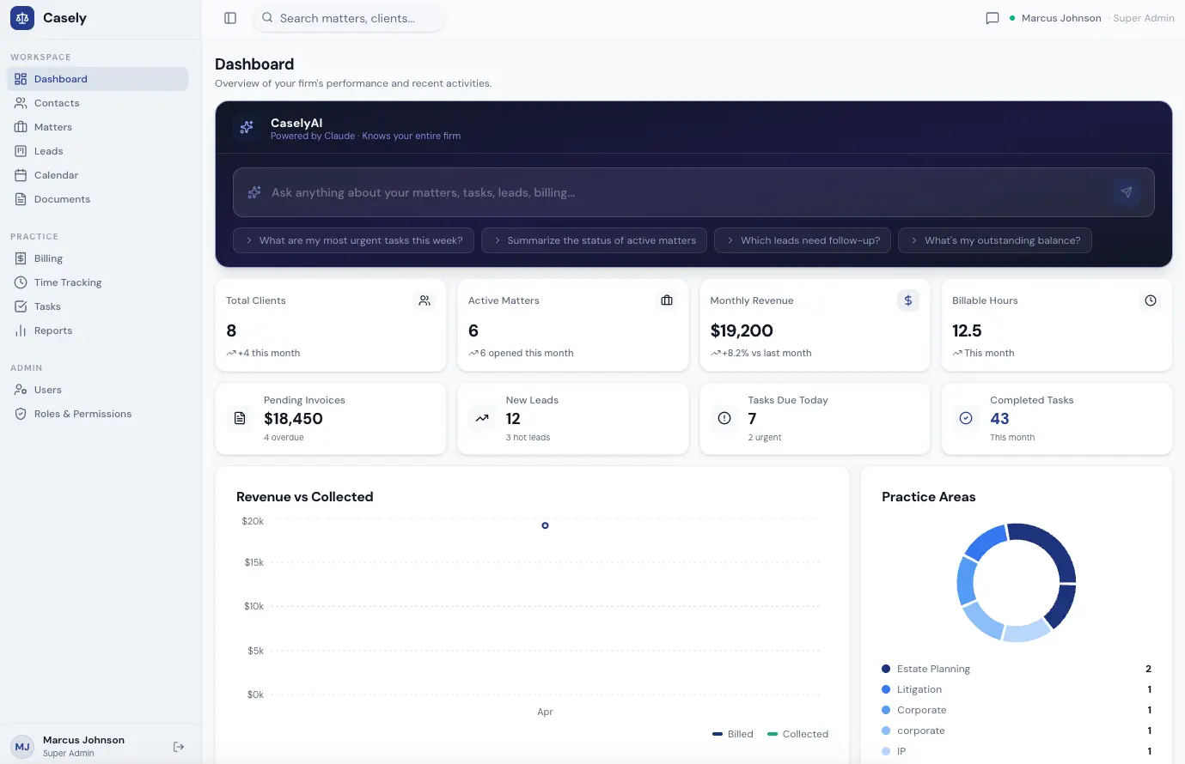Click the alert icon on Tasks Due Today card
This screenshot has width=1185, height=764.
(x=724, y=418)
